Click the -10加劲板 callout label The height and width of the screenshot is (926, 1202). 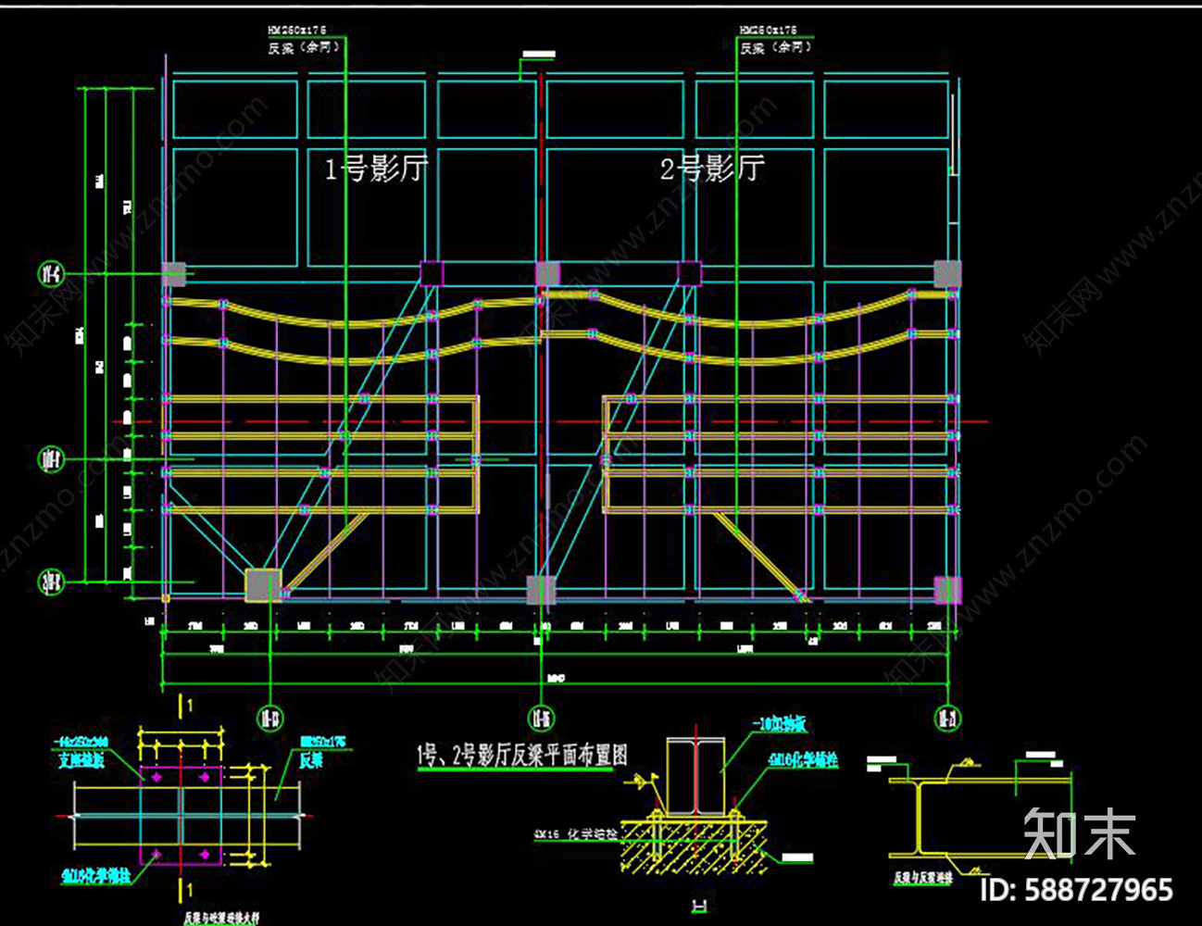coord(778,725)
